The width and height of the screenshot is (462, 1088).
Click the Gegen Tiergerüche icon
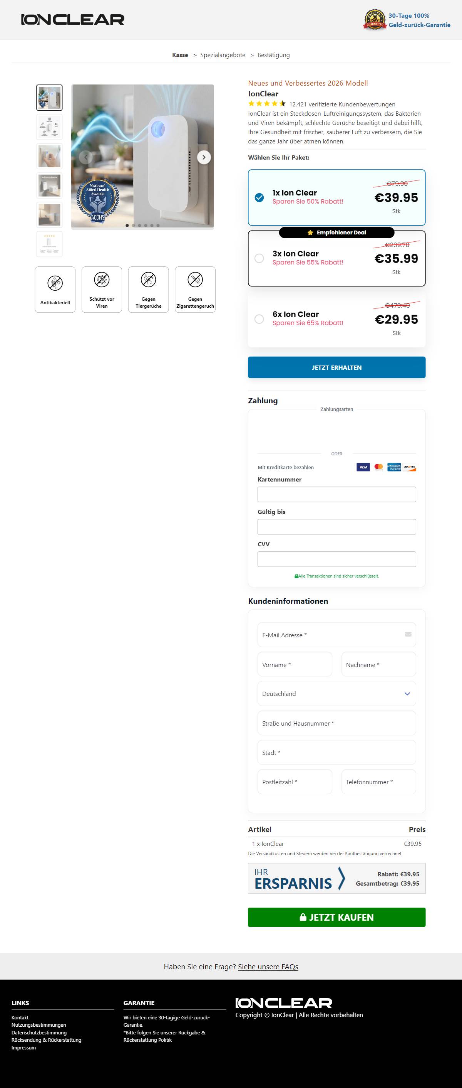click(149, 280)
